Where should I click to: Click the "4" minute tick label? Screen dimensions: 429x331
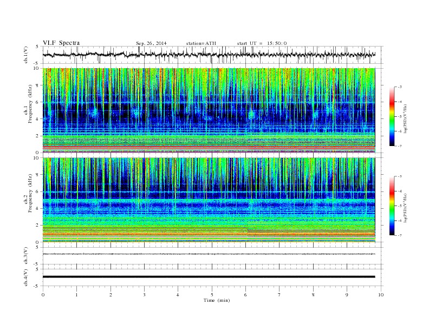click(178, 295)
